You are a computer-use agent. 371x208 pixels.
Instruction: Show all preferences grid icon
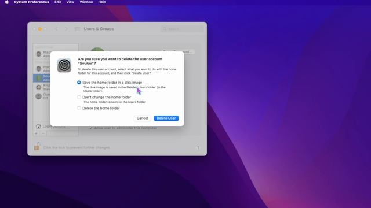(77, 29)
